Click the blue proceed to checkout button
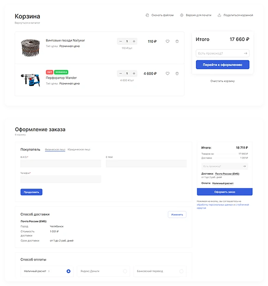This screenshot has width=268, height=286. point(223,65)
